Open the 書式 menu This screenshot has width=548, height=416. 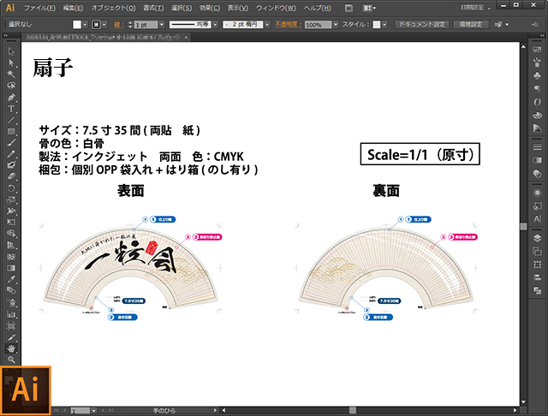[153, 8]
